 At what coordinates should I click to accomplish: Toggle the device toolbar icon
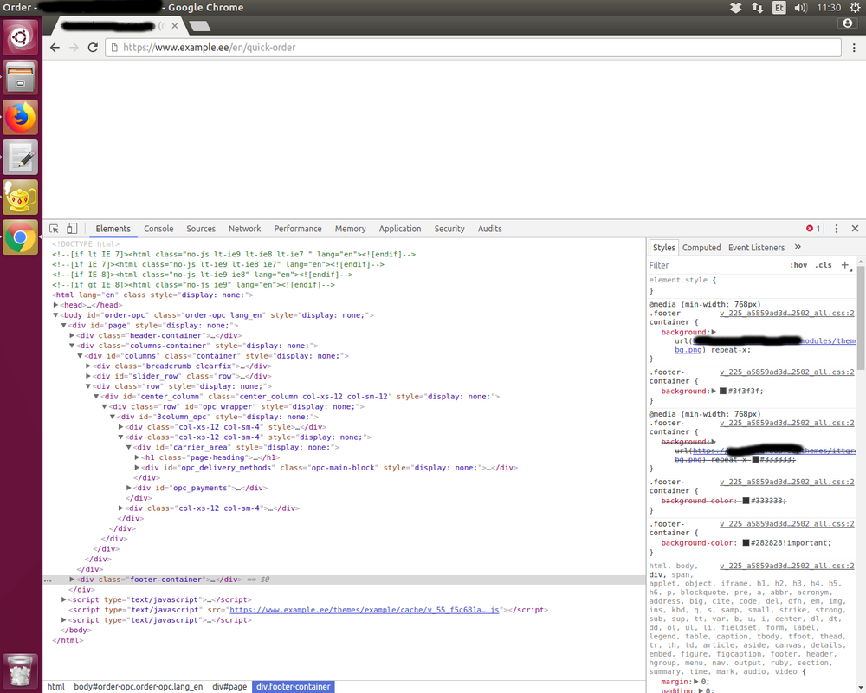pos(72,229)
